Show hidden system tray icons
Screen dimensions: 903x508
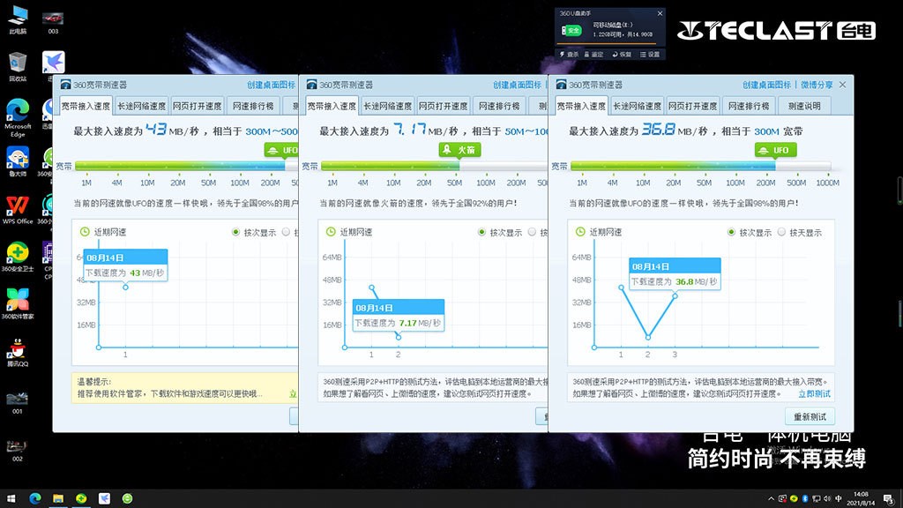771,499
